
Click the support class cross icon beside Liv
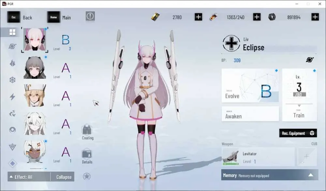pyautogui.click(x=231, y=43)
